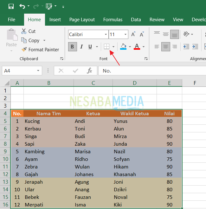Click the cell containing Merpati
Viewport: 206px width, 209px height.
(49, 205)
